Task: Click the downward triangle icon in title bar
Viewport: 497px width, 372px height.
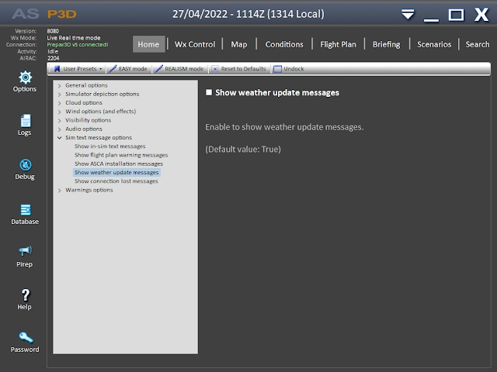Action: [x=408, y=15]
